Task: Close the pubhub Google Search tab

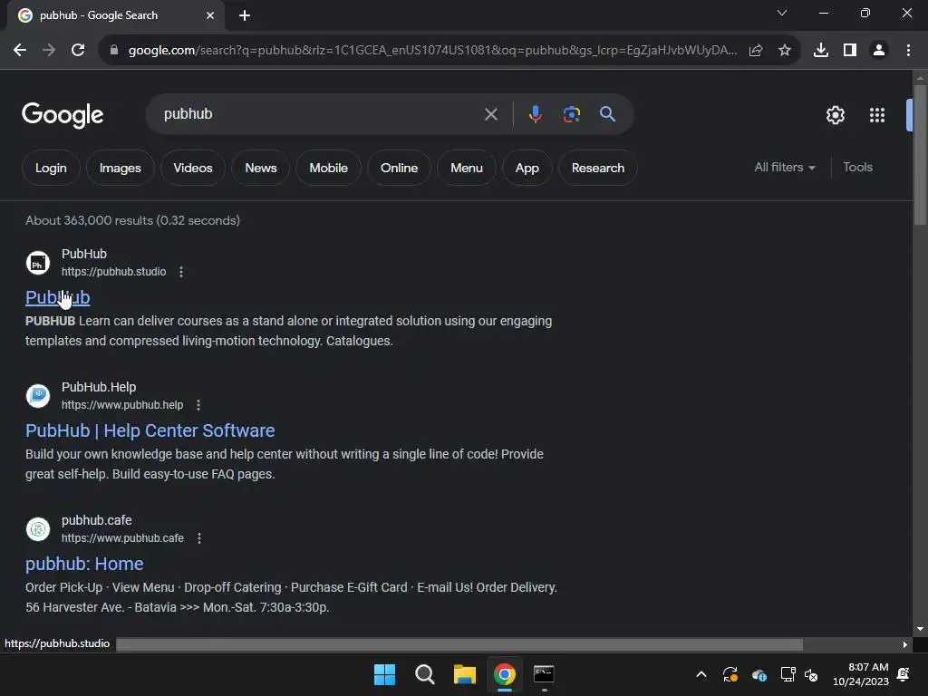Action: [x=210, y=15]
